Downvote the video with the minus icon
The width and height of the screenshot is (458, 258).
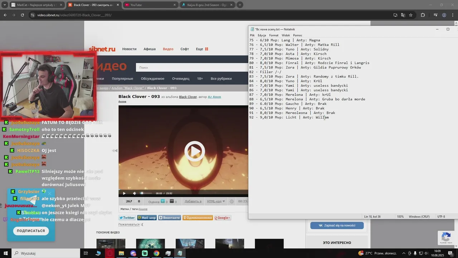pos(172,201)
